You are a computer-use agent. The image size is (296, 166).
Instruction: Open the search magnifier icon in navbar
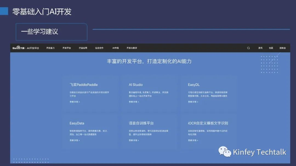[x=248, y=48]
